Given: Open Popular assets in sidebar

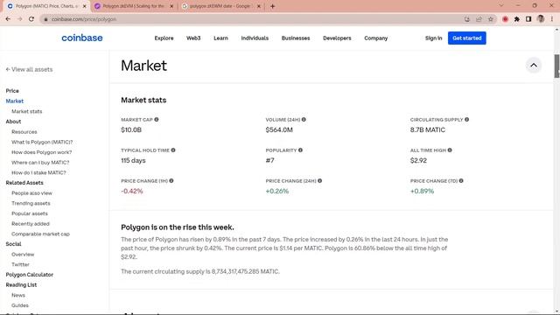Looking at the screenshot, I should tap(30, 213).
